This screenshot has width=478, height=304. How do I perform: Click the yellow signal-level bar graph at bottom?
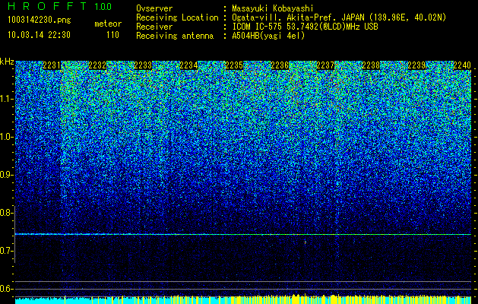click(x=243, y=299)
